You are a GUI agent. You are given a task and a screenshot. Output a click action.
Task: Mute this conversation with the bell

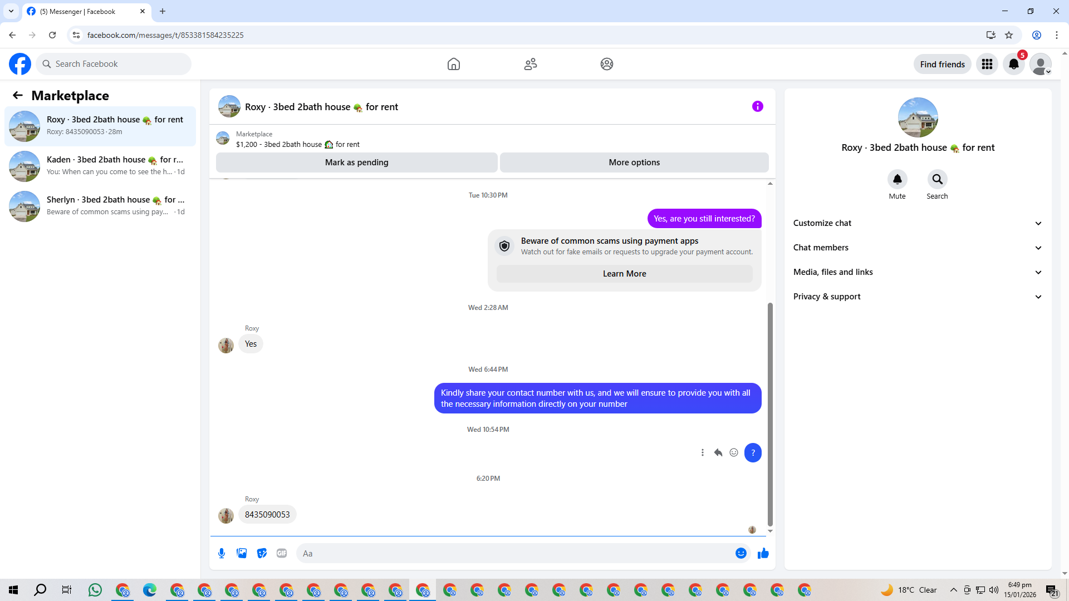(897, 179)
